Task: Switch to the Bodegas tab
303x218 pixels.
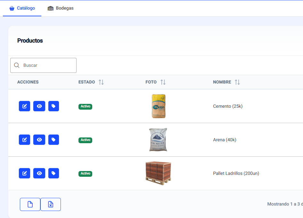Action: [x=61, y=8]
